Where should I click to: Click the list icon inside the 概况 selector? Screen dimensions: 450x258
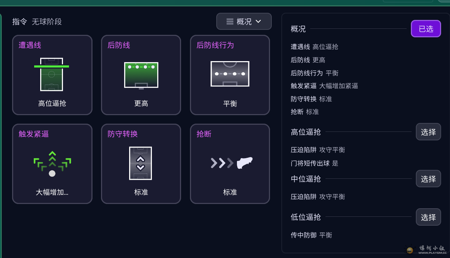(230, 21)
